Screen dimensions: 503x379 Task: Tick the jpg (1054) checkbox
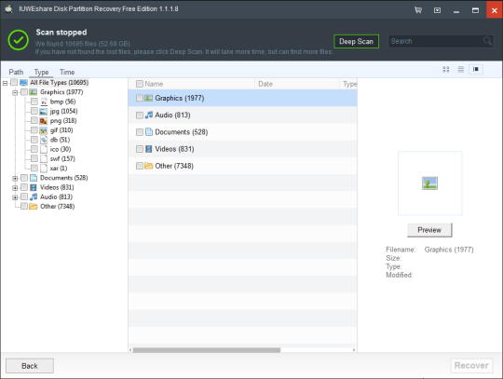pos(34,111)
